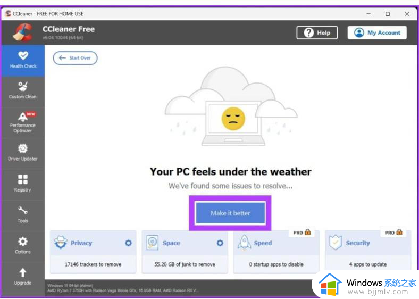This screenshot has height=299, width=419.
Task: Click the Security shield icon
Action: click(336, 242)
